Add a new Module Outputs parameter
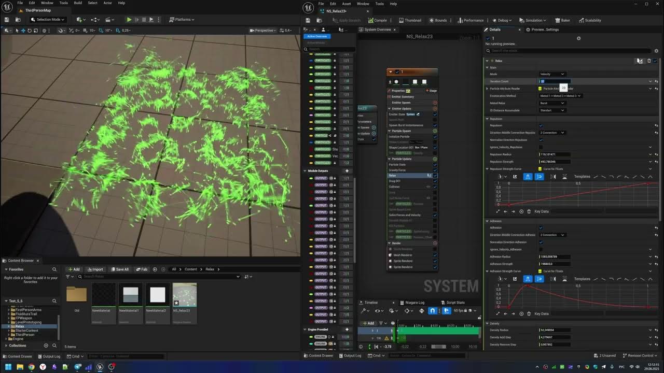 [x=347, y=171]
